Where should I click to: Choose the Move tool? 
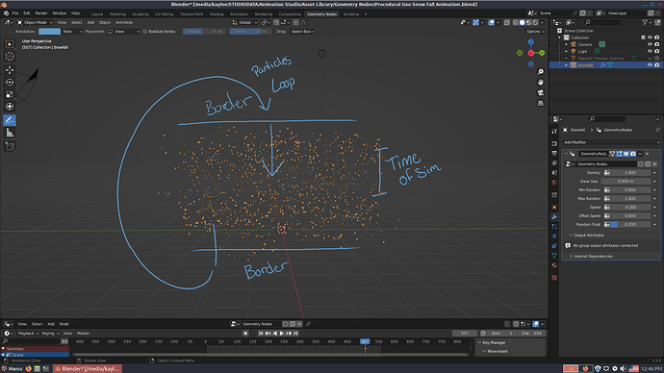[10, 70]
